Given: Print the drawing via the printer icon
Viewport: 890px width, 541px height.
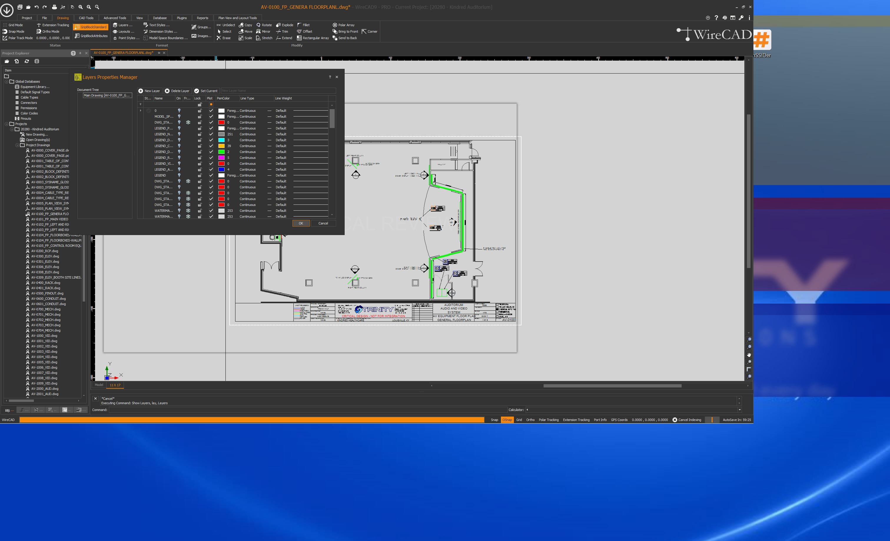Looking at the screenshot, I should point(54,7).
